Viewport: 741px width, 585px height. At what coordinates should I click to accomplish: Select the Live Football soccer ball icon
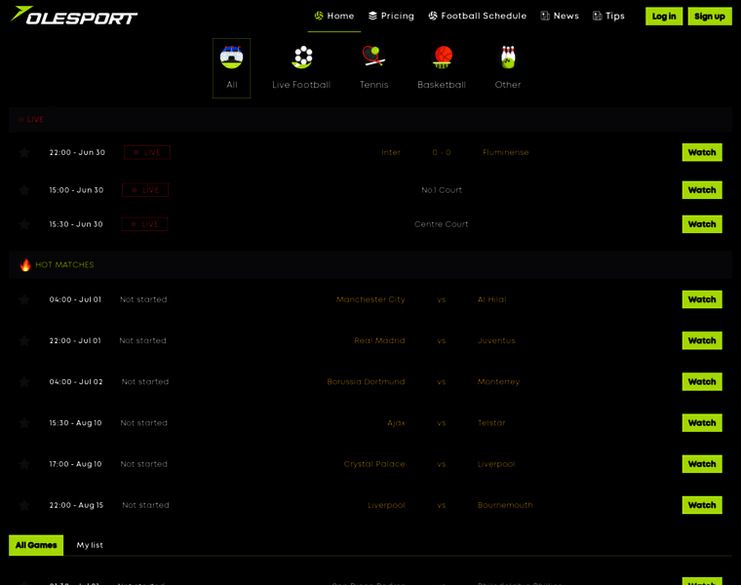pos(302,58)
